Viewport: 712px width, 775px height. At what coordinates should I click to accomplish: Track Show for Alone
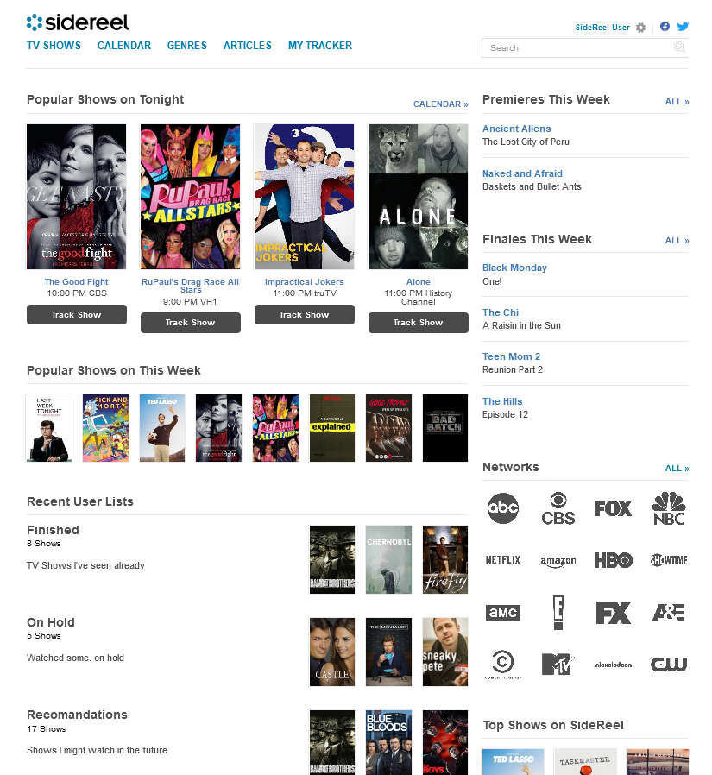419,323
